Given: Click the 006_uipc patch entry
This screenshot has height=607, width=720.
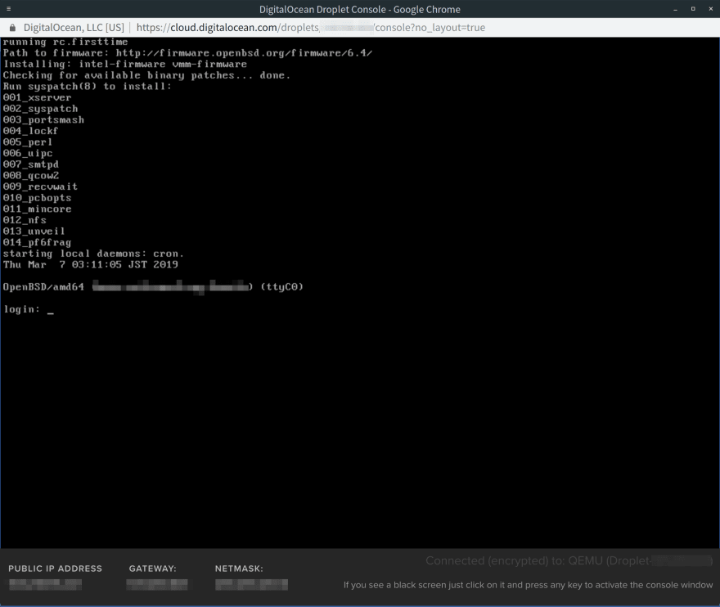Looking at the screenshot, I should (28, 153).
